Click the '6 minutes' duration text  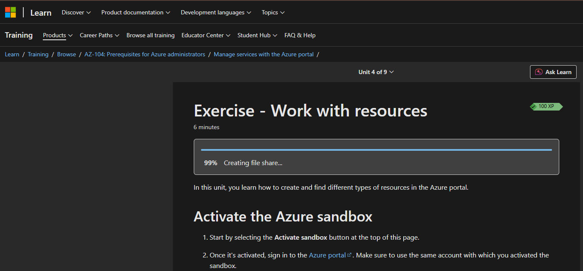(x=206, y=127)
